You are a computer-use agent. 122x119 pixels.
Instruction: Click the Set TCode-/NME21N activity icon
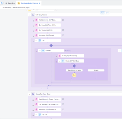36,30
